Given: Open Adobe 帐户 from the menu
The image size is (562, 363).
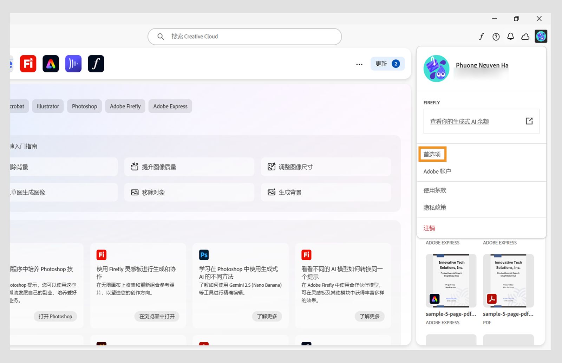Looking at the screenshot, I should pos(437,171).
